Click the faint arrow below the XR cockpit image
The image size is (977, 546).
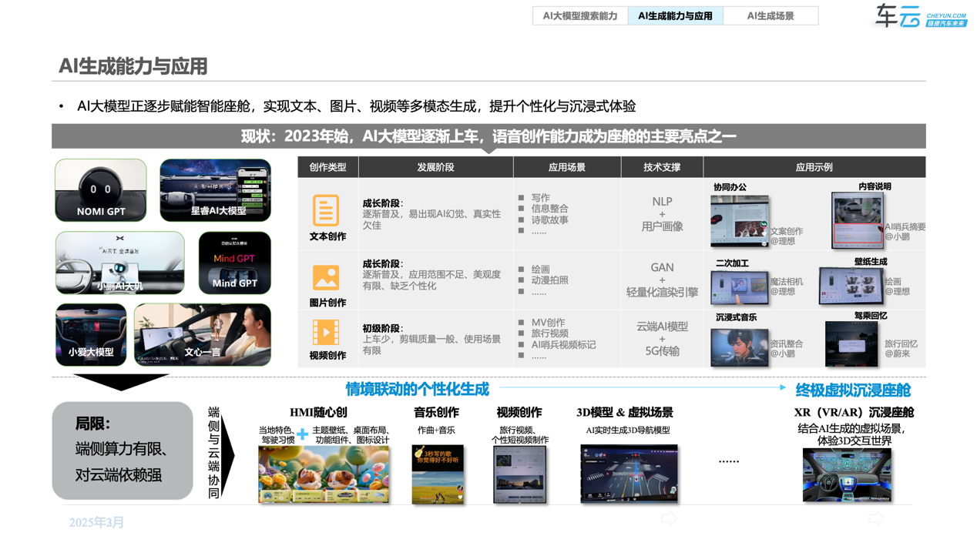tap(876, 518)
